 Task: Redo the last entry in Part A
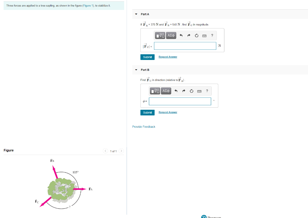(189, 35)
